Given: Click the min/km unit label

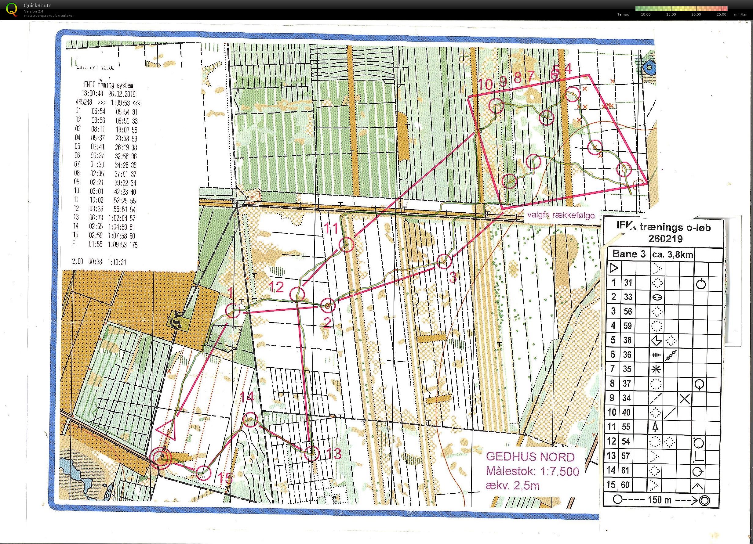Looking at the screenshot, I should pyautogui.click(x=741, y=15).
